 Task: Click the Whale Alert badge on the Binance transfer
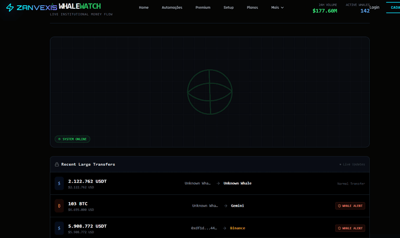(350, 228)
